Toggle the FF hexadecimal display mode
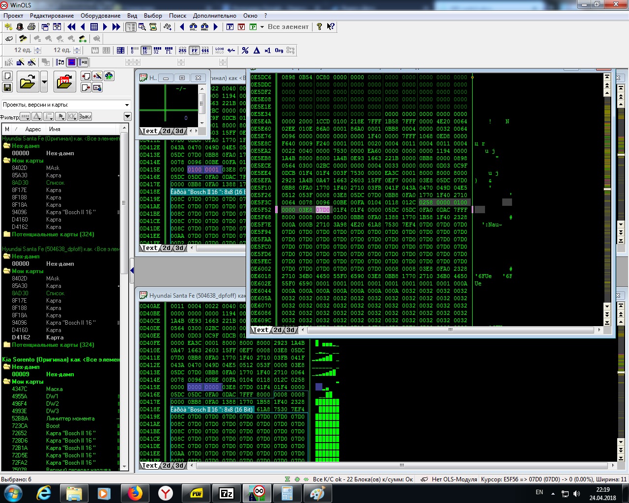629x503 pixels. coord(195,50)
